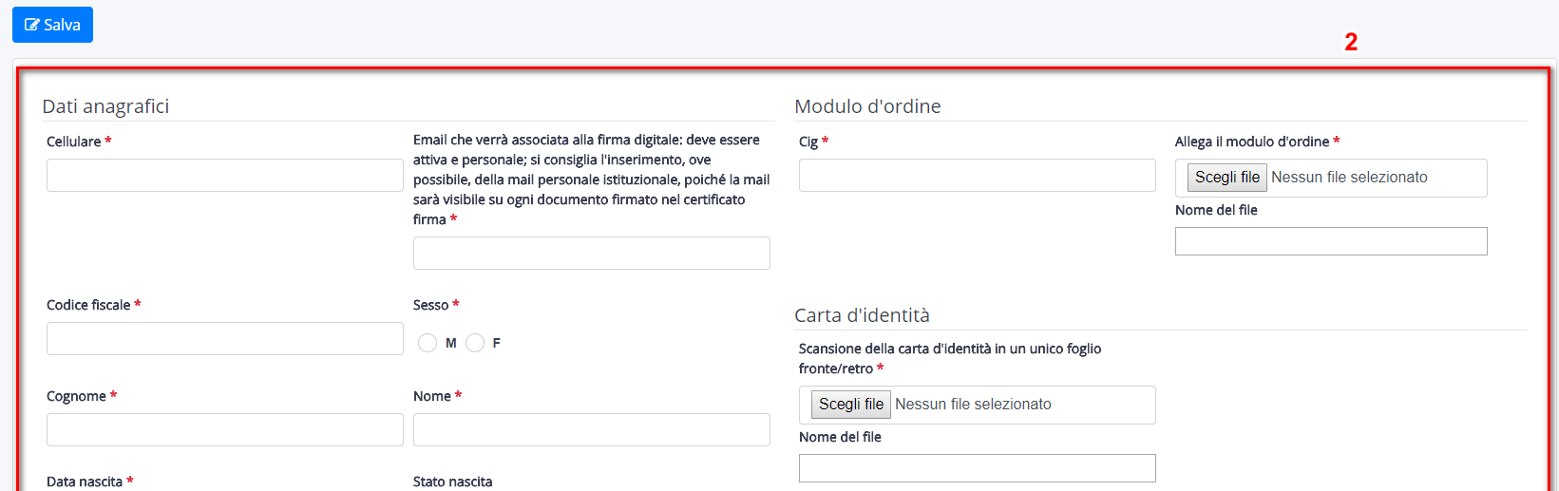The height and width of the screenshot is (491, 1559).
Task: Choose file for the carta d'identità scan
Action: click(851, 405)
